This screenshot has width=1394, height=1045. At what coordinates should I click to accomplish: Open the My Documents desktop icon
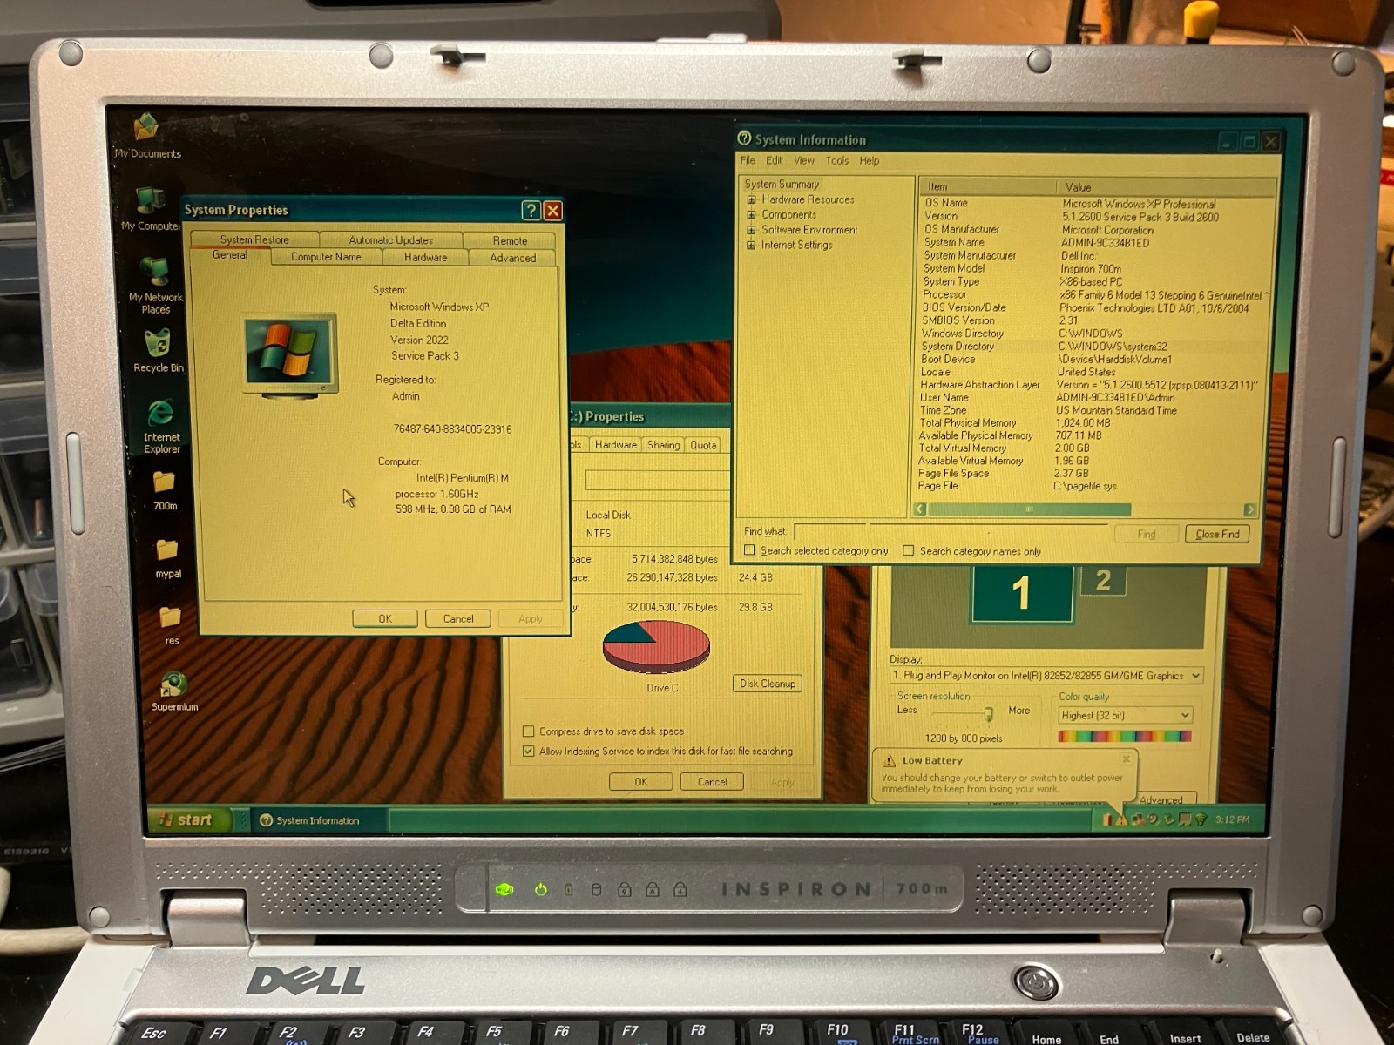pos(147,135)
